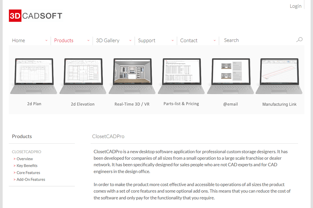The height and width of the screenshot is (208, 313).
Task: Open the Support menu item
Action: (x=146, y=41)
